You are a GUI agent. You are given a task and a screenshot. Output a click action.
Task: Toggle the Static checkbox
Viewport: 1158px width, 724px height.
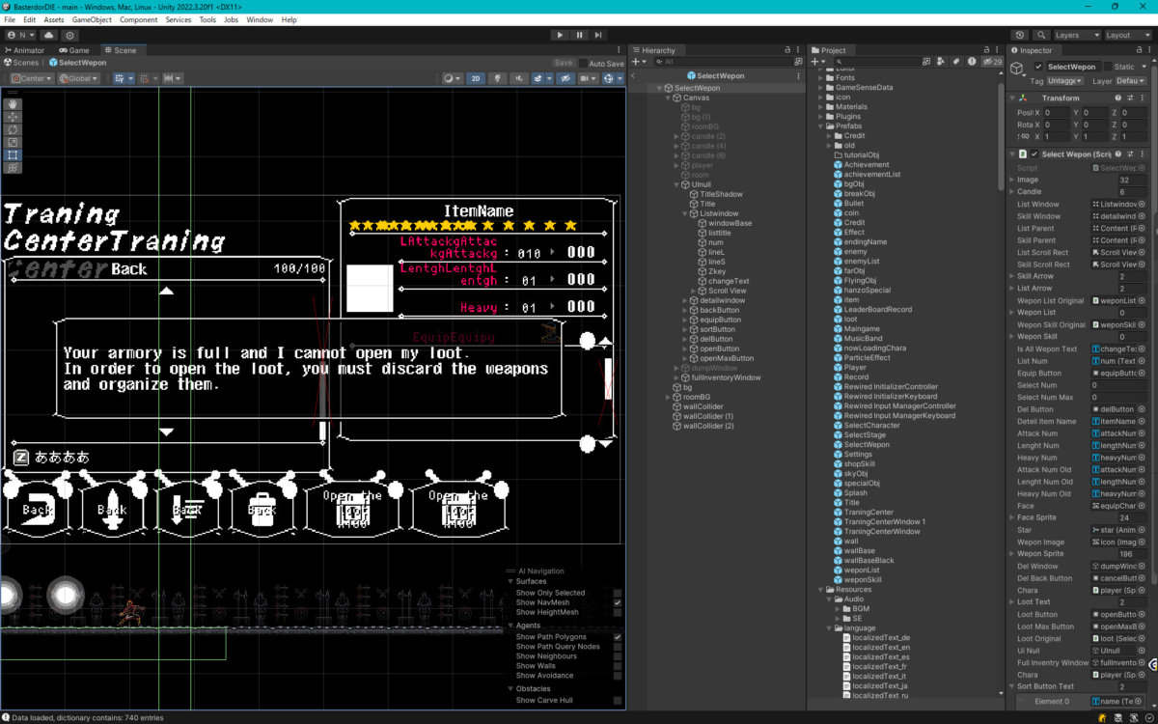coord(1107,67)
